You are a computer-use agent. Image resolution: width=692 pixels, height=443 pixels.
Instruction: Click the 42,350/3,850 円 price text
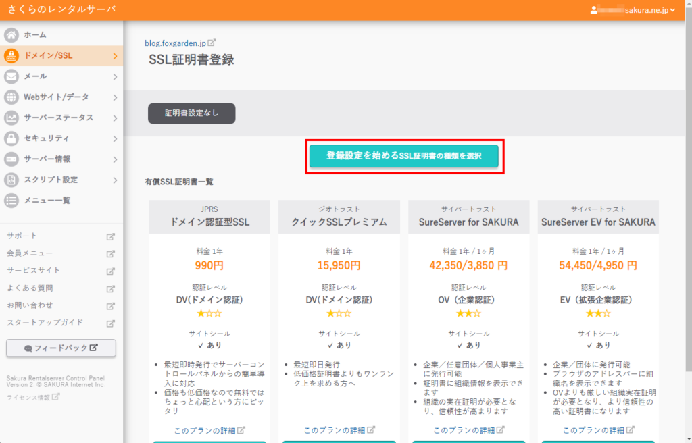[469, 265]
